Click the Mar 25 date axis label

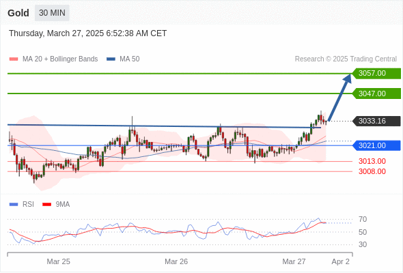click(x=58, y=261)
